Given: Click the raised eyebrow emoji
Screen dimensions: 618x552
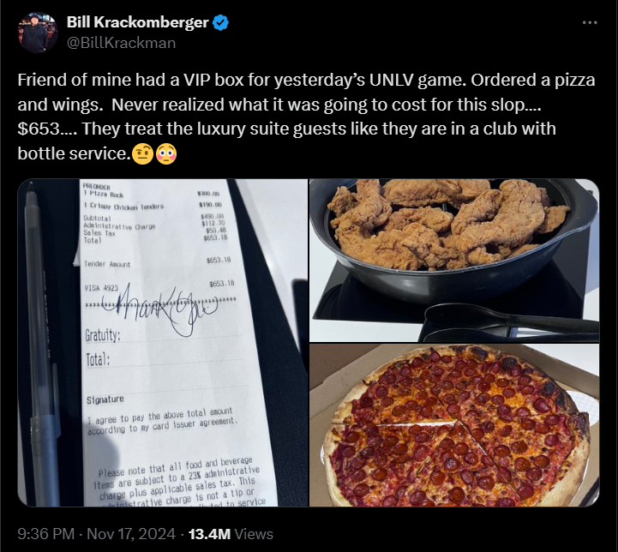Looking at the screenshot, I should pos(142,154).
